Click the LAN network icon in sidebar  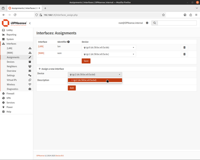[30, 48]
